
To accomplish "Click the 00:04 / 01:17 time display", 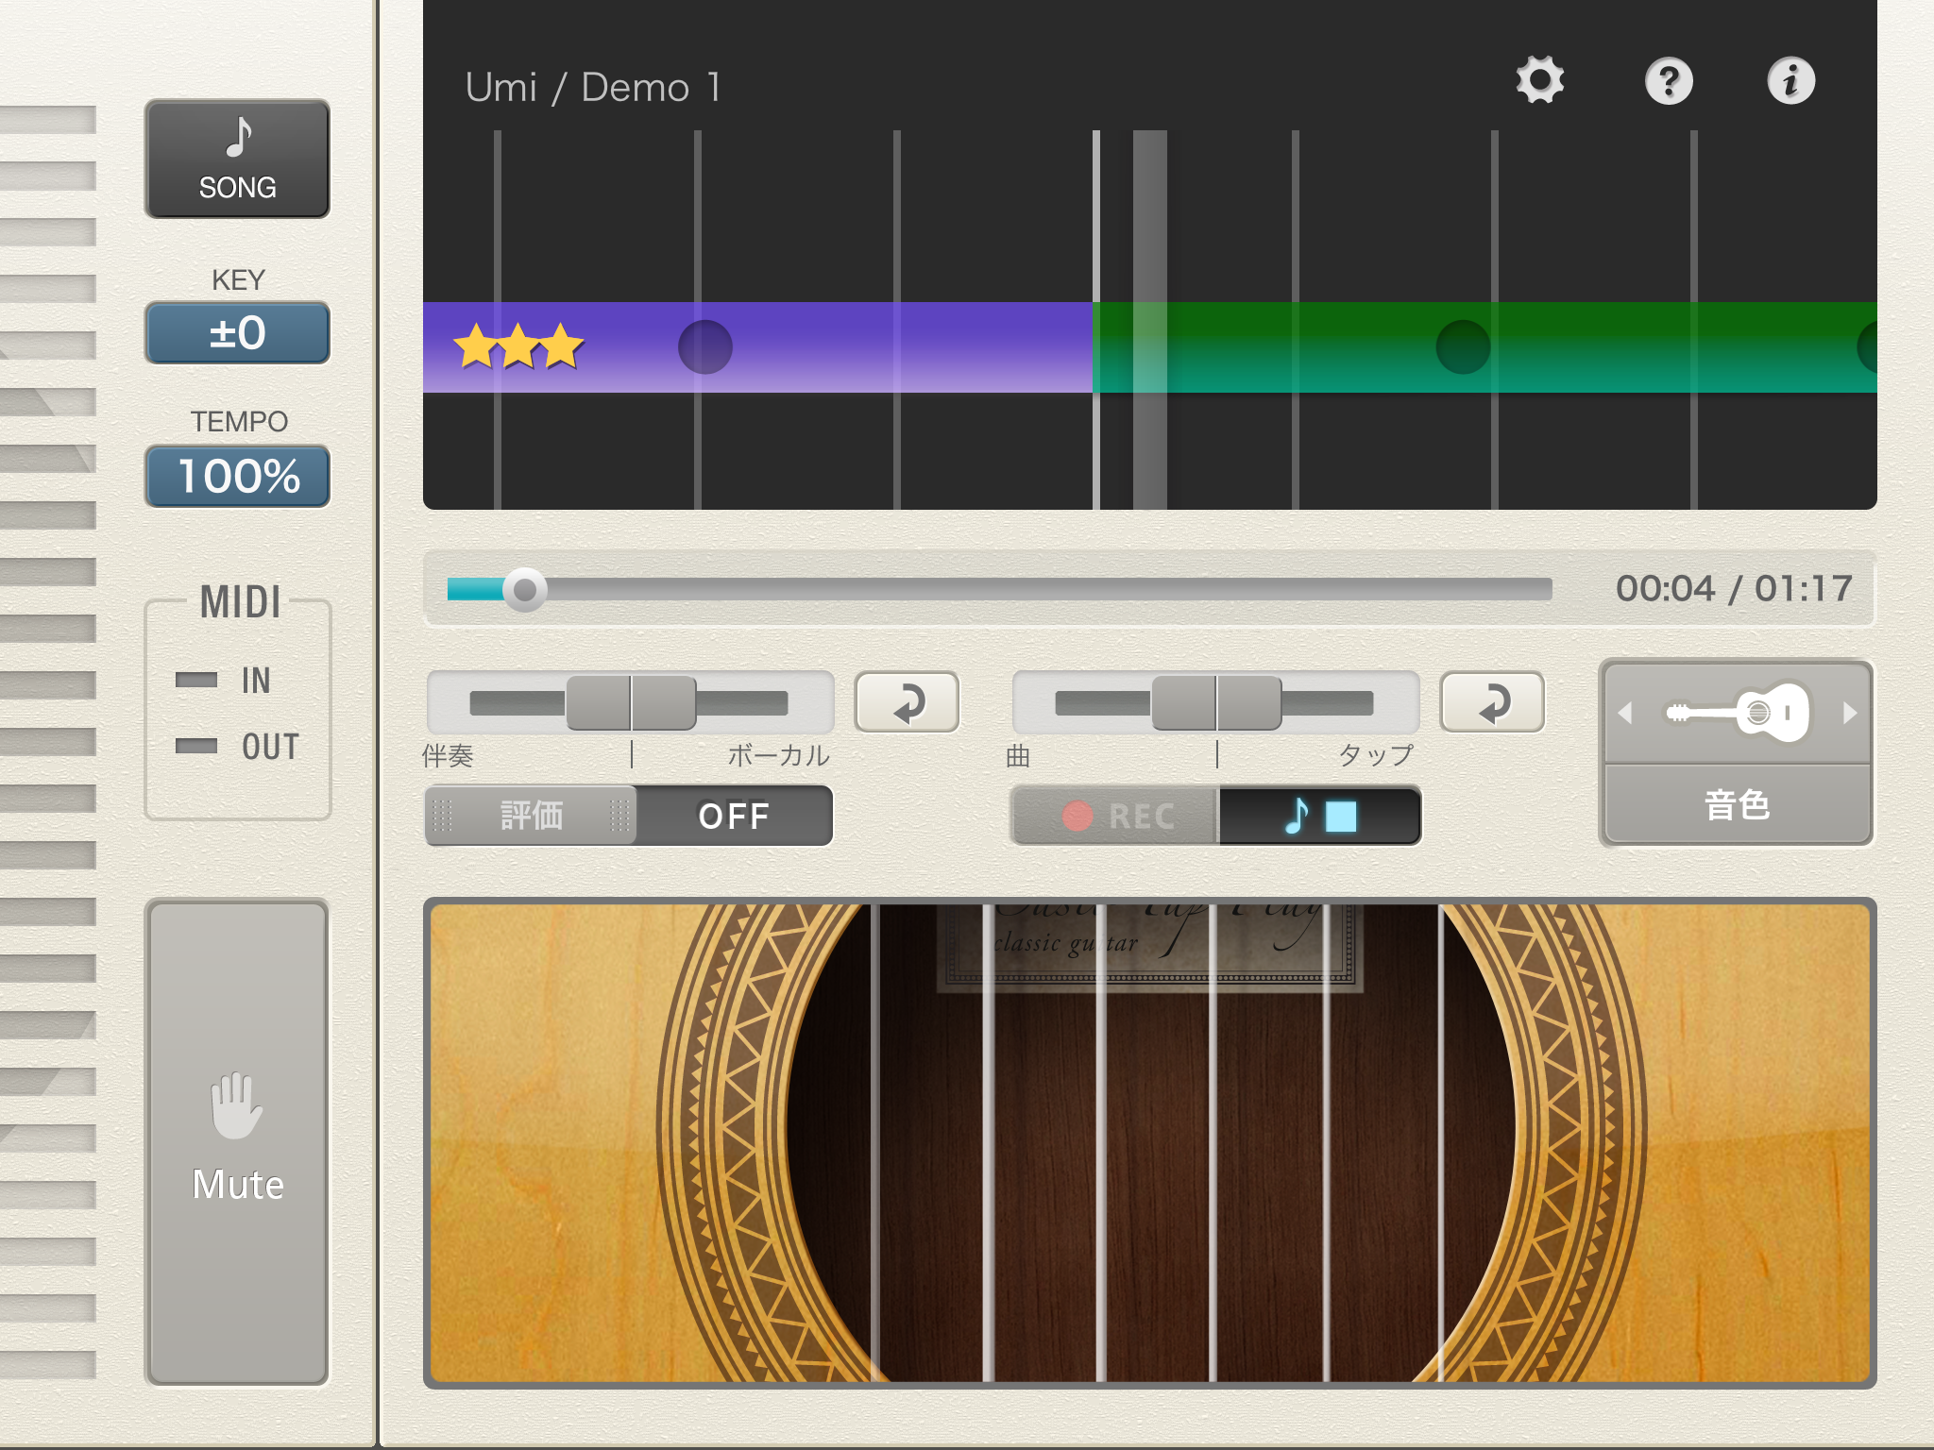I will pos(1734,588).
